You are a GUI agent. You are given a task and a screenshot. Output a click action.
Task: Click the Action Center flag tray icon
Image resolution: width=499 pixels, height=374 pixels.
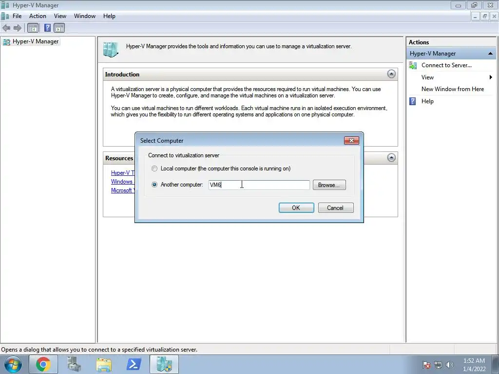click(x=426, y=365)
